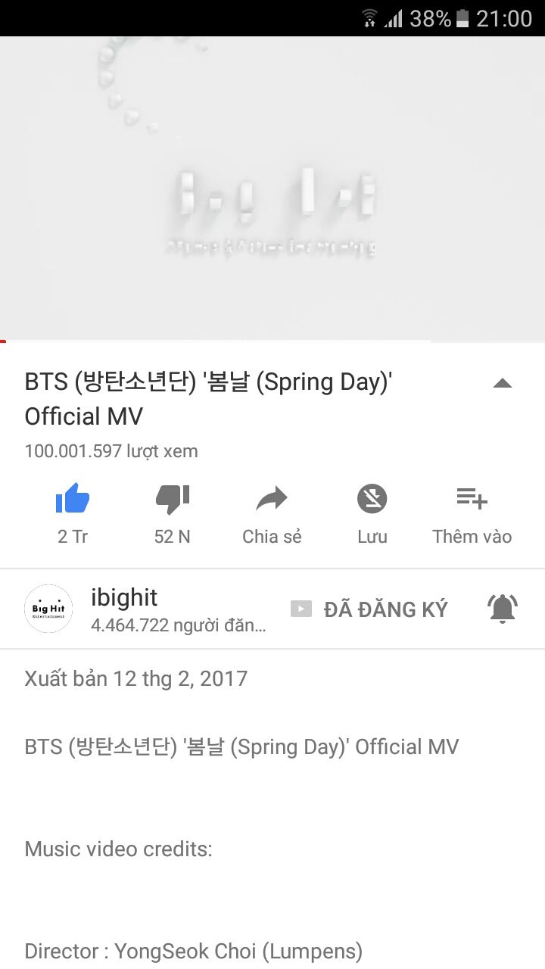Open the Chia sẻ share arrow
This screenshot has width=545, height=969.
pyautogui.click(x=272, y=499)
